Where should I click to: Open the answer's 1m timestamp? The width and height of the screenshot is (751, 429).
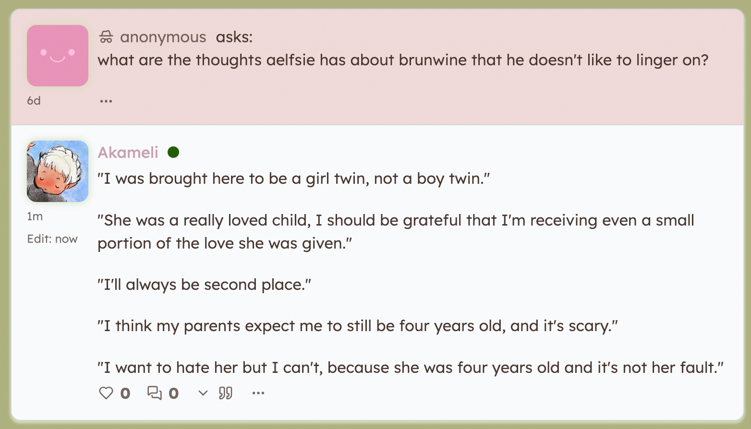[35, 216]
